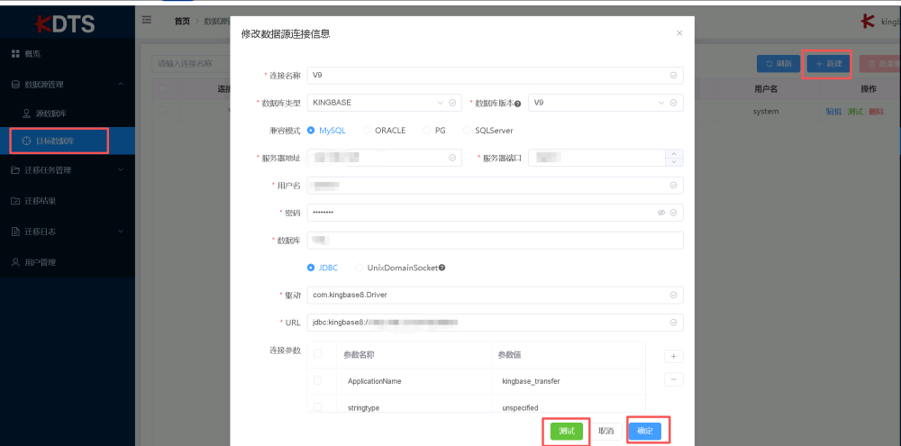Select the UnixDomainSocket connection option
Viewport: 901px width, 446px height.
396,268
